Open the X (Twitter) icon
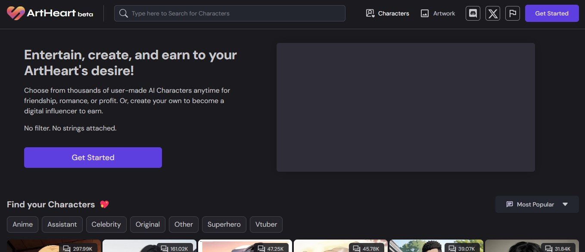Screen dimensions: 585x252 click(x=492, y=13)
